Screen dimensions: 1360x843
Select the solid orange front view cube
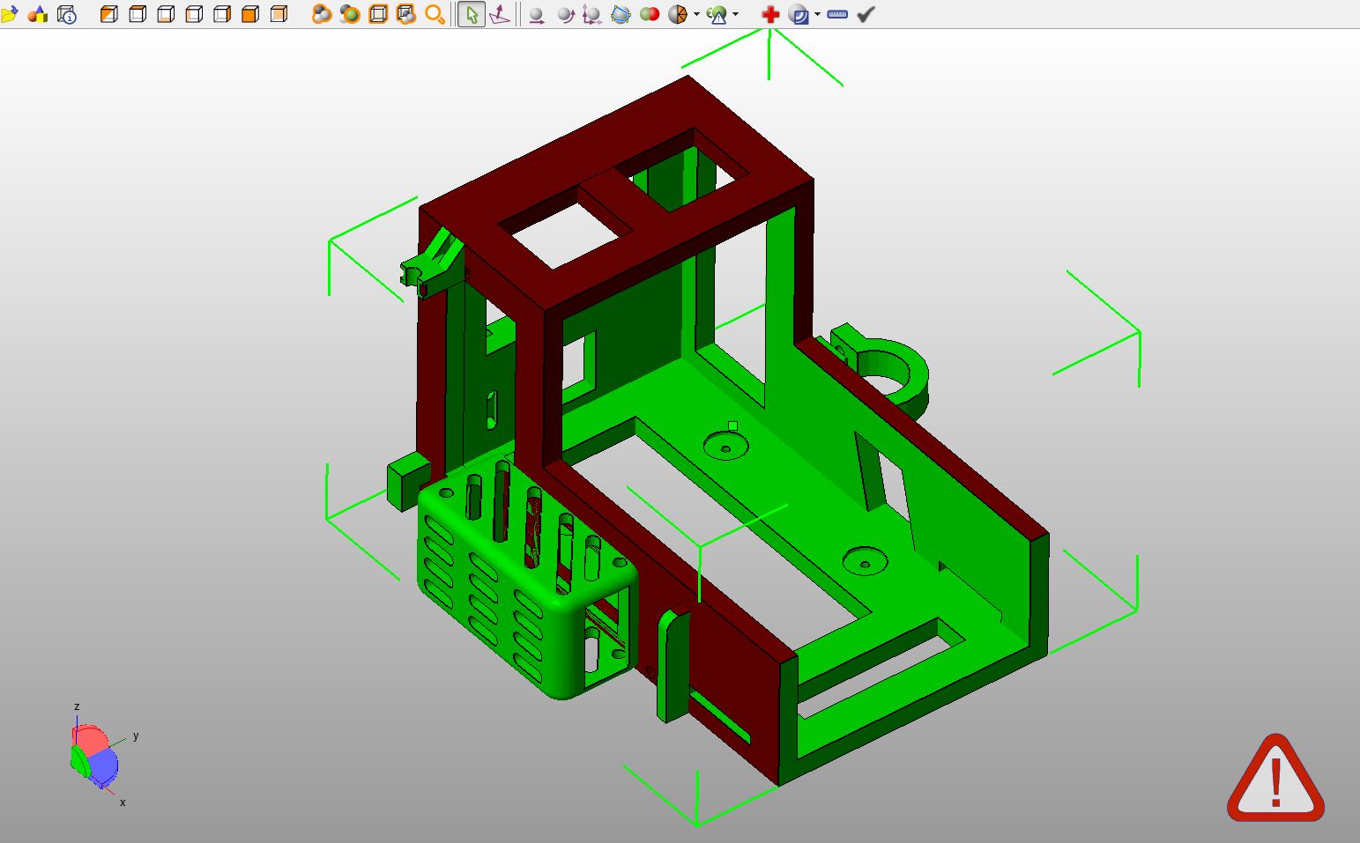tap(250, 14)
